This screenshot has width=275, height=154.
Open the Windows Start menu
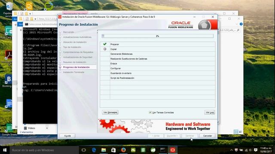pyautogui.click(x=5, y=150)
